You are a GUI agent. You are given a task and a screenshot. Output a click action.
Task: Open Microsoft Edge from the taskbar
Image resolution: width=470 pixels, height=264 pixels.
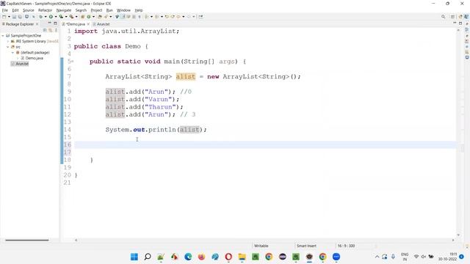[x=188, y=257]
